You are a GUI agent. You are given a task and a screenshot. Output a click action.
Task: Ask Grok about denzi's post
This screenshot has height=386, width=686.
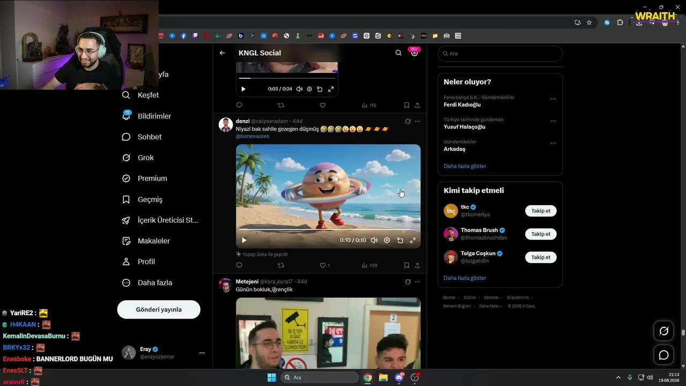408,121
